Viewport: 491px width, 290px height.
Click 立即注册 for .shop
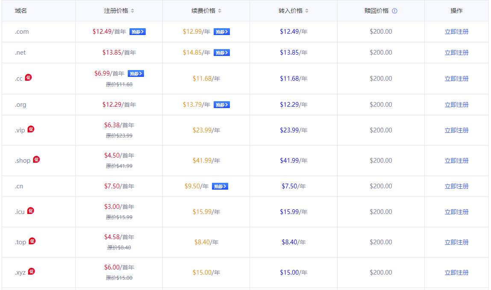point(456,161)
